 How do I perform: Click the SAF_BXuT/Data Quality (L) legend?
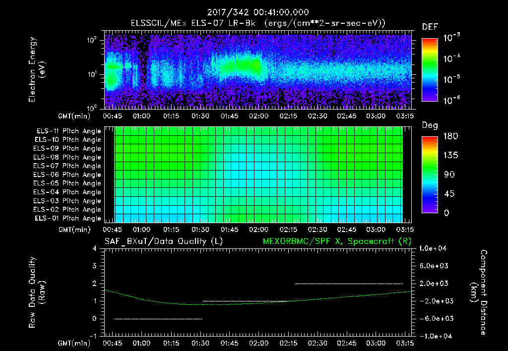point(164,241)
